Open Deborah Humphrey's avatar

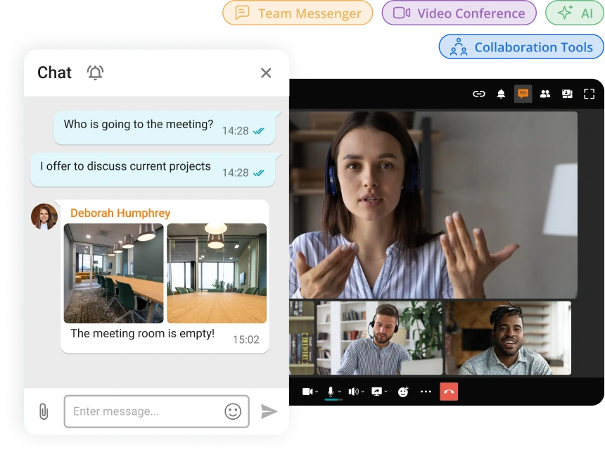[x=44, y=217]
